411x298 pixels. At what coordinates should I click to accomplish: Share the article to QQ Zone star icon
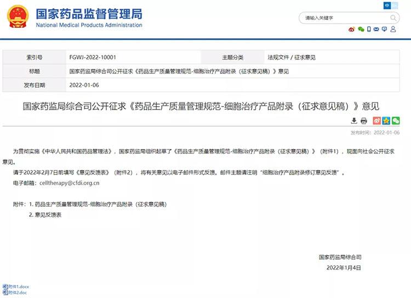tap(386, 121)
